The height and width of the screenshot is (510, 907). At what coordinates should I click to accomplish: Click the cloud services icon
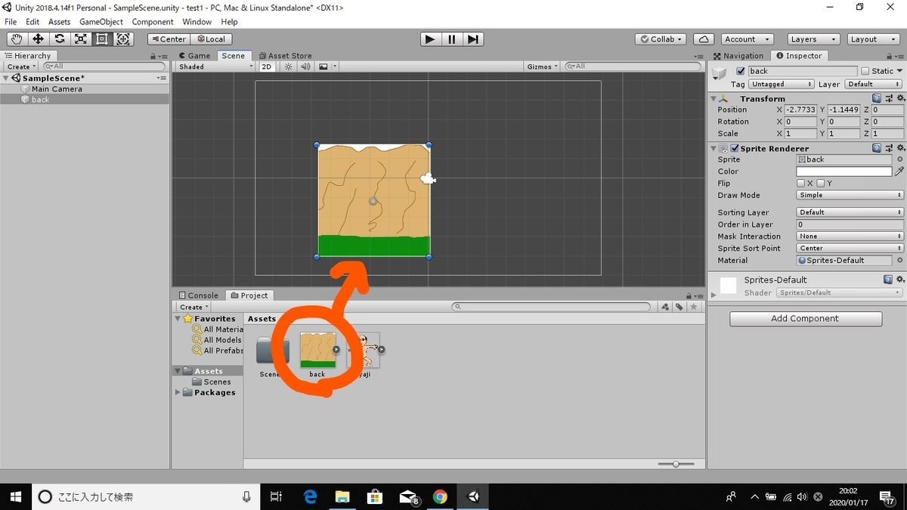pyautogui.click(x=704, y=39)
